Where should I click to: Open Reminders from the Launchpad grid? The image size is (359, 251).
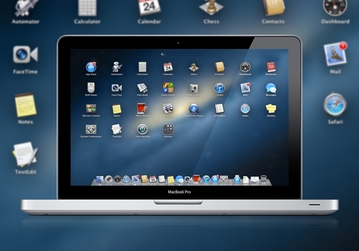click(x=220, y=109)
